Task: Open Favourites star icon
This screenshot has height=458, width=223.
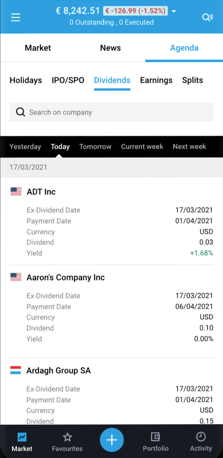Action: click(67, 437)
